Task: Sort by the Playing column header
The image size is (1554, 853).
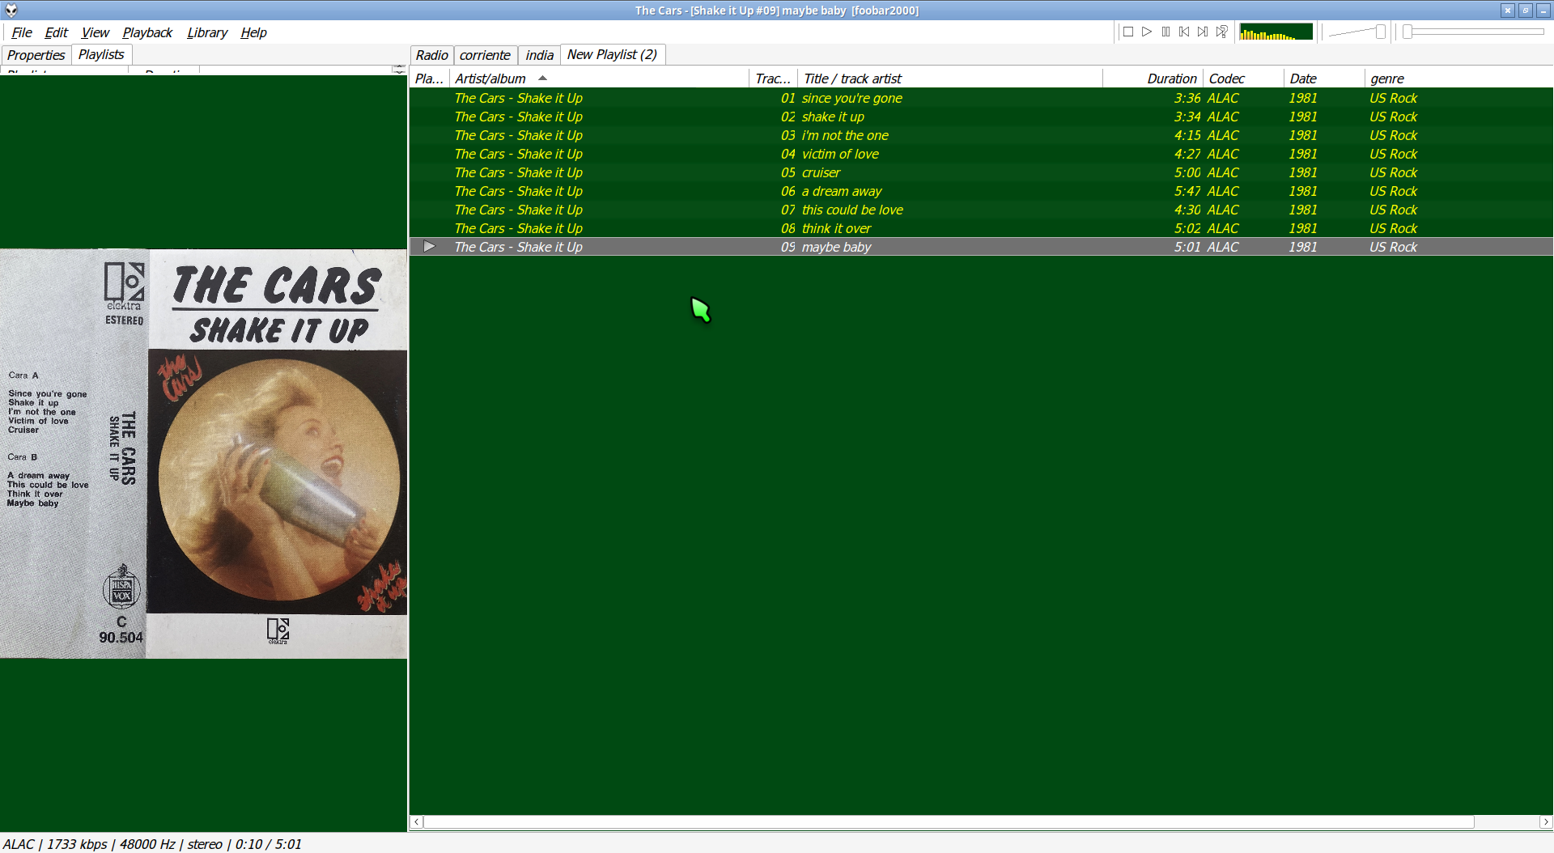Action: pos(429,79)
